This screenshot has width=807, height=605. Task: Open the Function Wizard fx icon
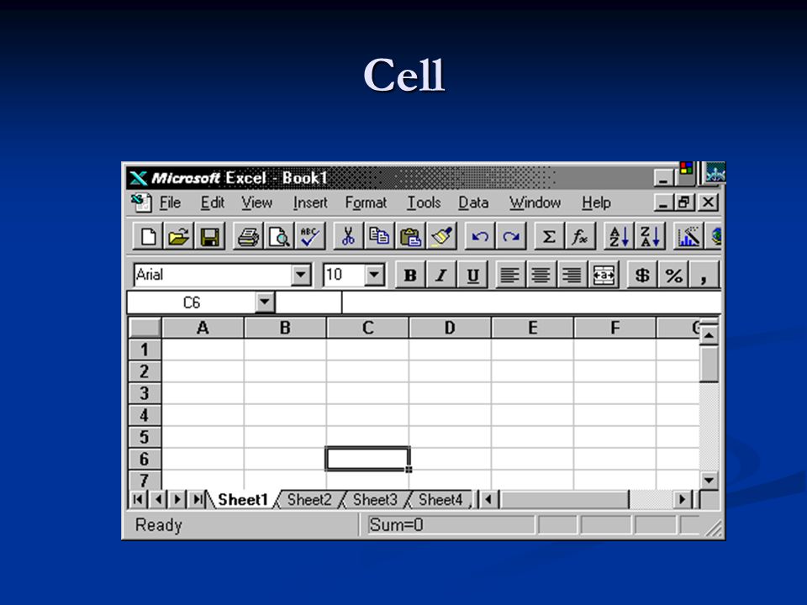point(580,237)
